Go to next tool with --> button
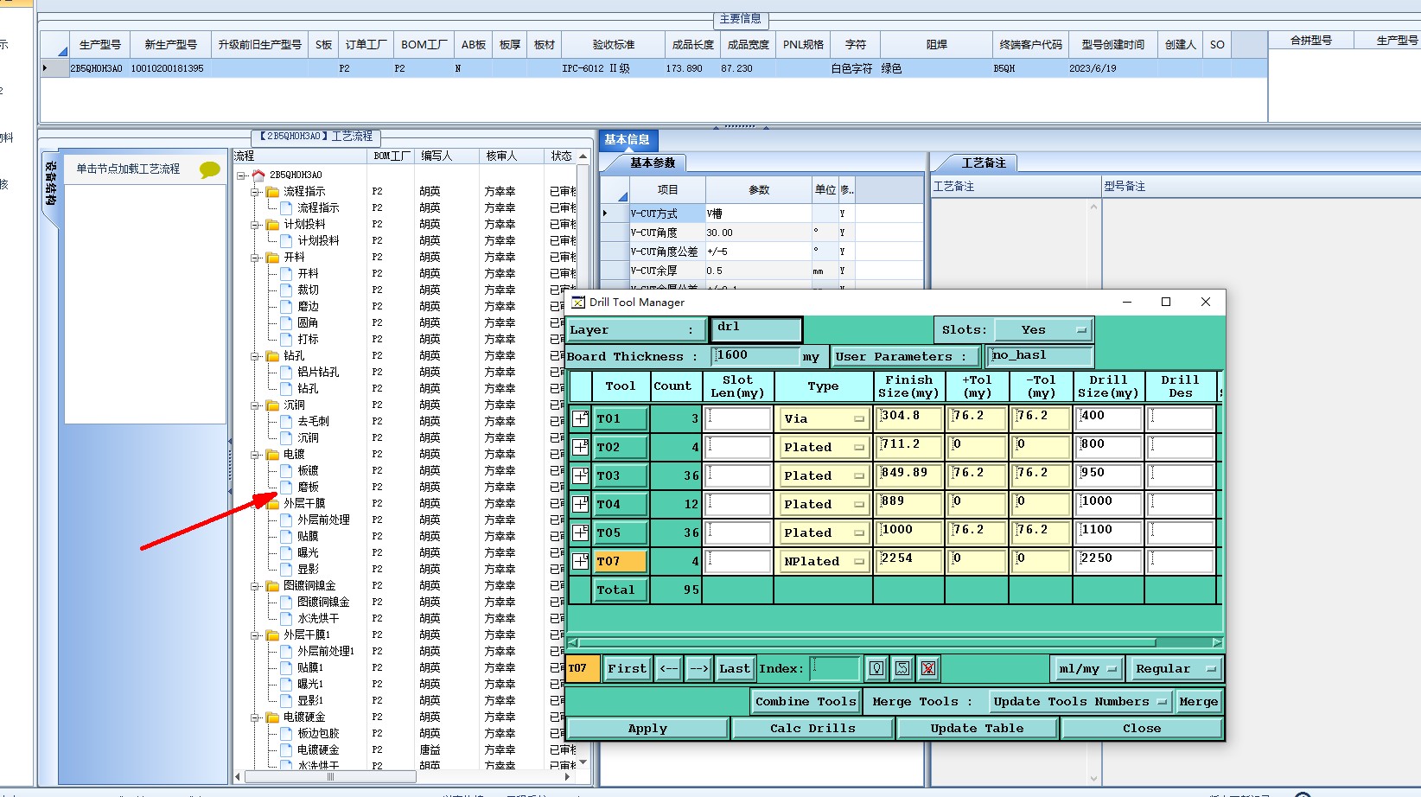This screenshot has height=797, width=1421. click(698, 669)
